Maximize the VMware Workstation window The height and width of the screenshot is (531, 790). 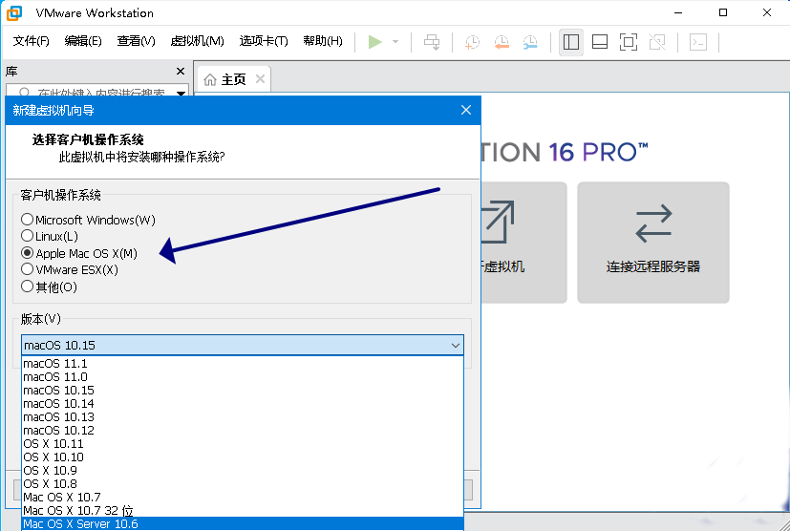click(x=723, y=12)
